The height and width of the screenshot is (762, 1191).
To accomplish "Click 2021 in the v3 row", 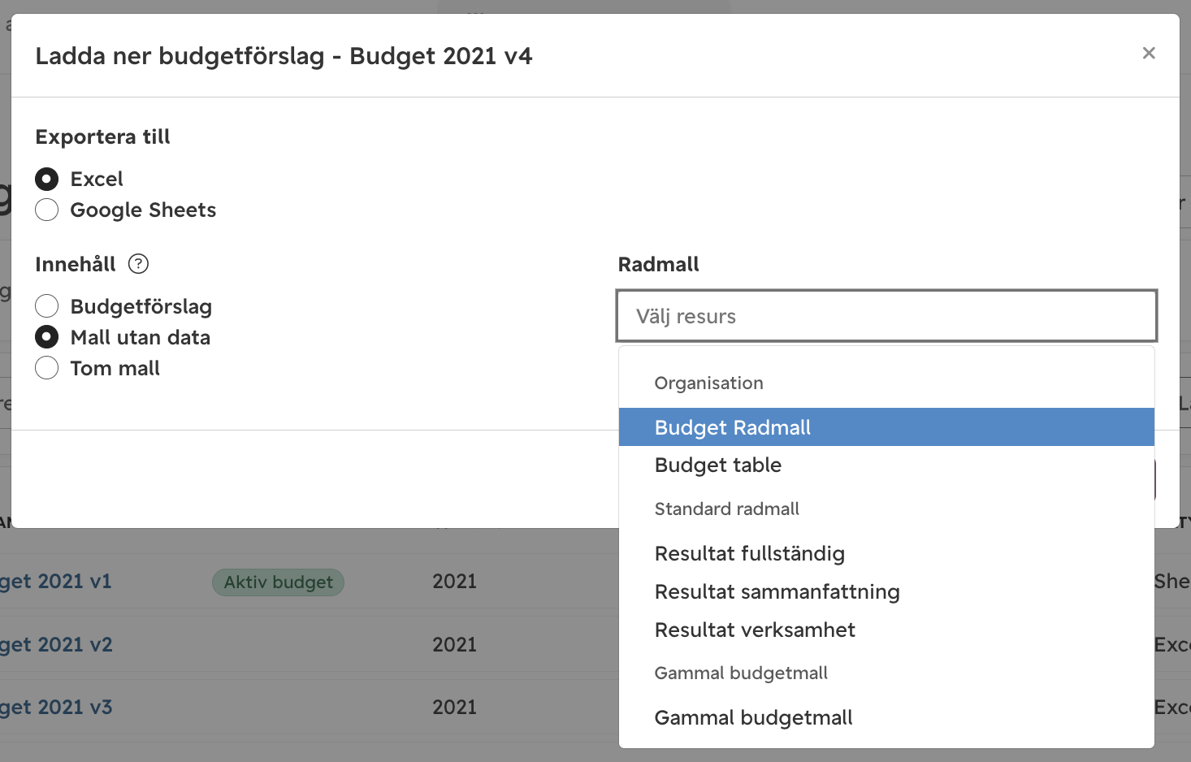I will (454, 707).
